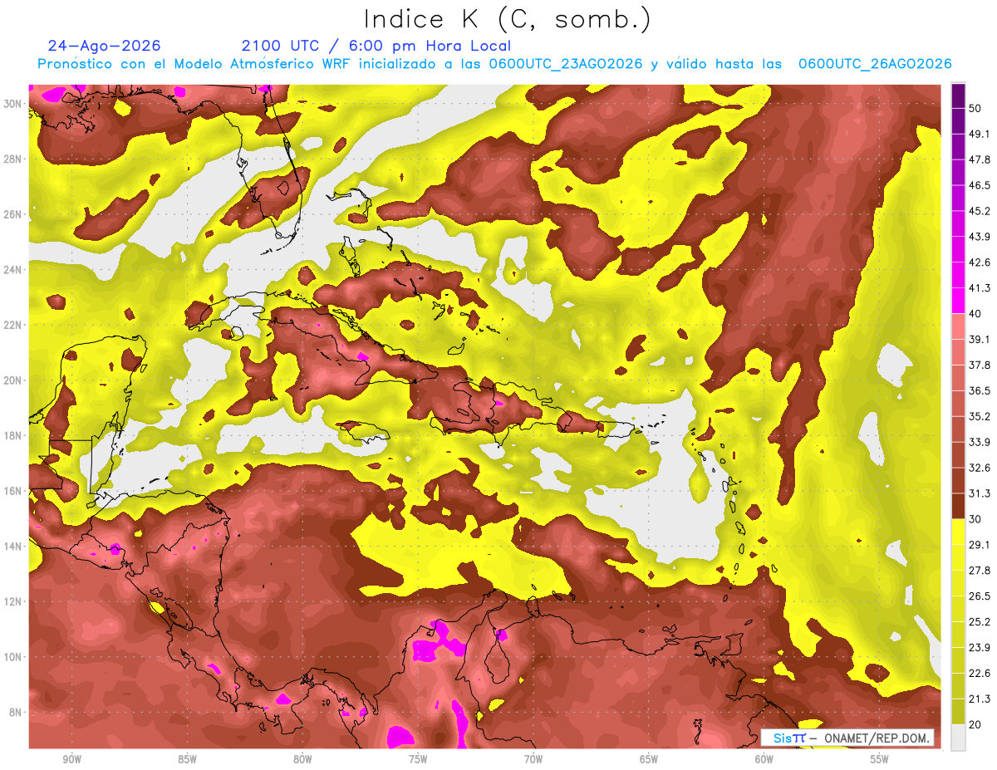Click the '75W' longitude label
This screenshot has height=770, width=997.
click(x=418, y=760)
